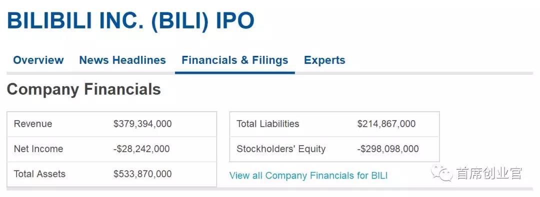Click the blue underline beneath Financials & Filings

point(235,72)
